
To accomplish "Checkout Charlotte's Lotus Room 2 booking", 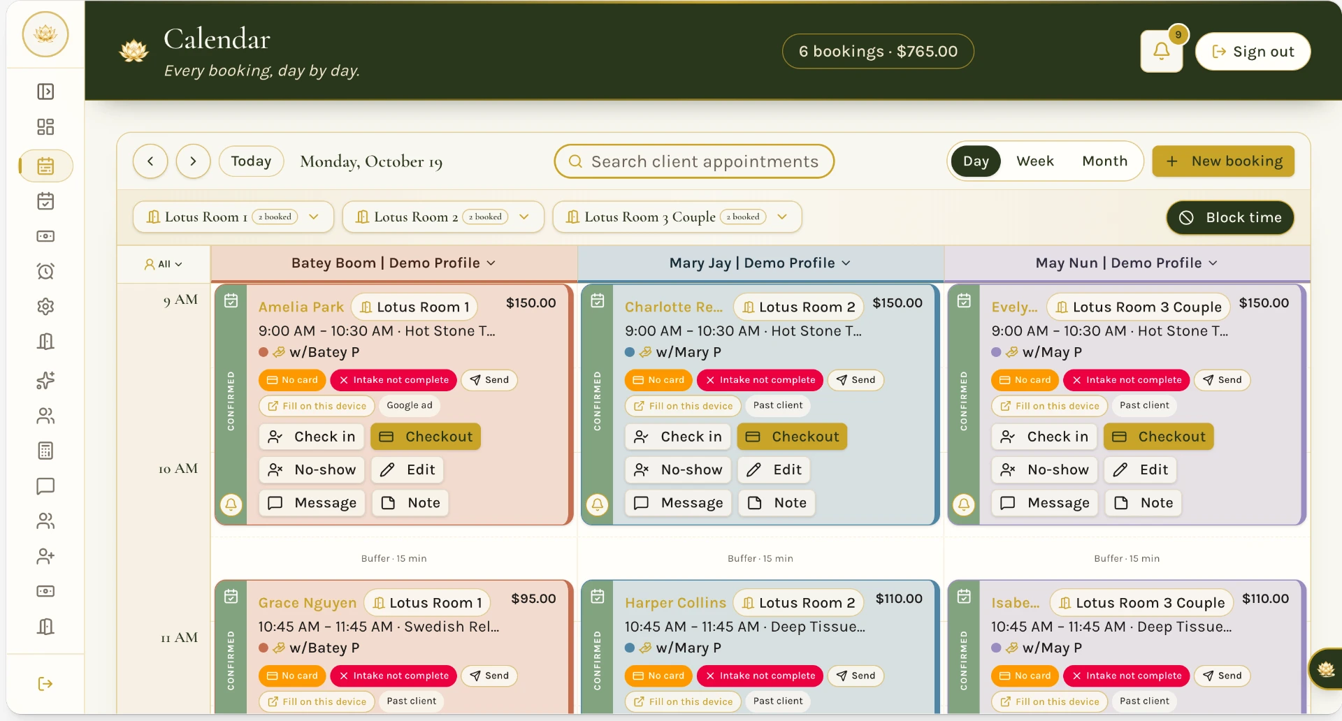I will click(793, 437).
